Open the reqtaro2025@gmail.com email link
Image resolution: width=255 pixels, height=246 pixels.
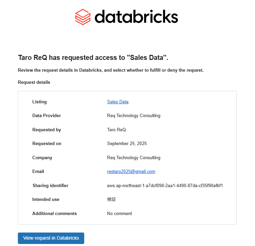click(131, 171)
